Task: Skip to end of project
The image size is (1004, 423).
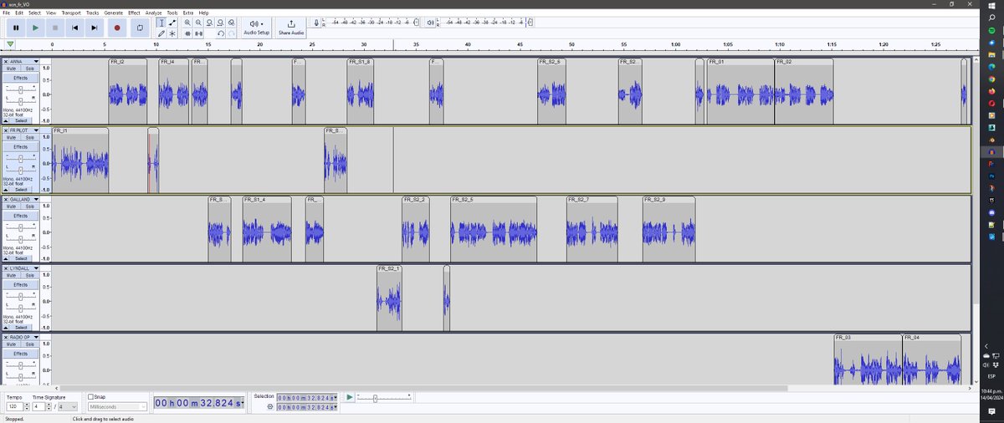Action: (95, 28)
